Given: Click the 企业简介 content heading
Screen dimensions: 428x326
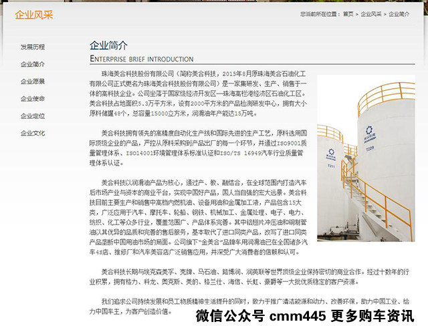Looking at the screenshot, I should (x=108, y=46).
